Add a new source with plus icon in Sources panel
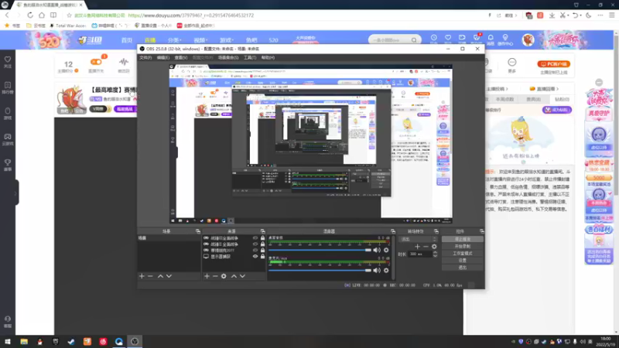619x348 pixels. 207,276
